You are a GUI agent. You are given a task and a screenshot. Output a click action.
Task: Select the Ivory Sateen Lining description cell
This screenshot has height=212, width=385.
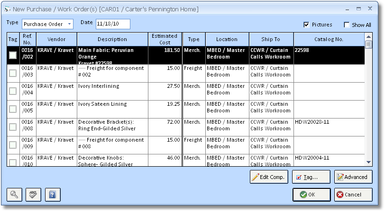(112, 109)
